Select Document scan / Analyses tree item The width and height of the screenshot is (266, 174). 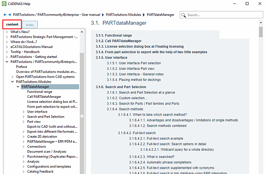tap(47, 151)
